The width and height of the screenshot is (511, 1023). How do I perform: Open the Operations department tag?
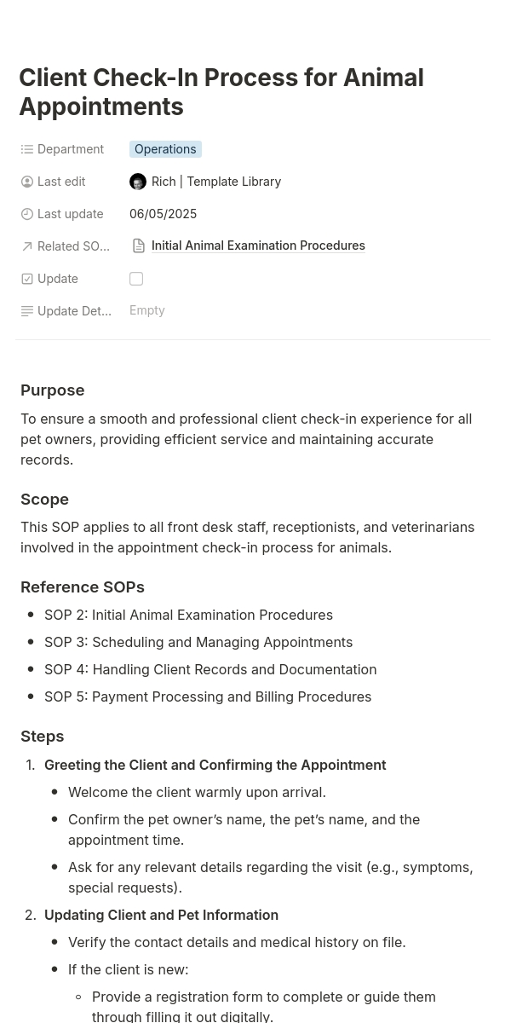coord(165,149)
